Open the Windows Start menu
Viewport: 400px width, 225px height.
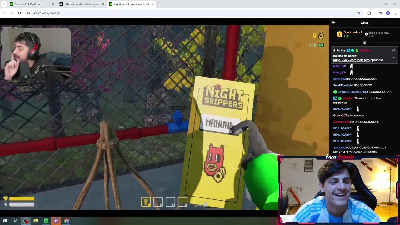(x=5, y=221)
